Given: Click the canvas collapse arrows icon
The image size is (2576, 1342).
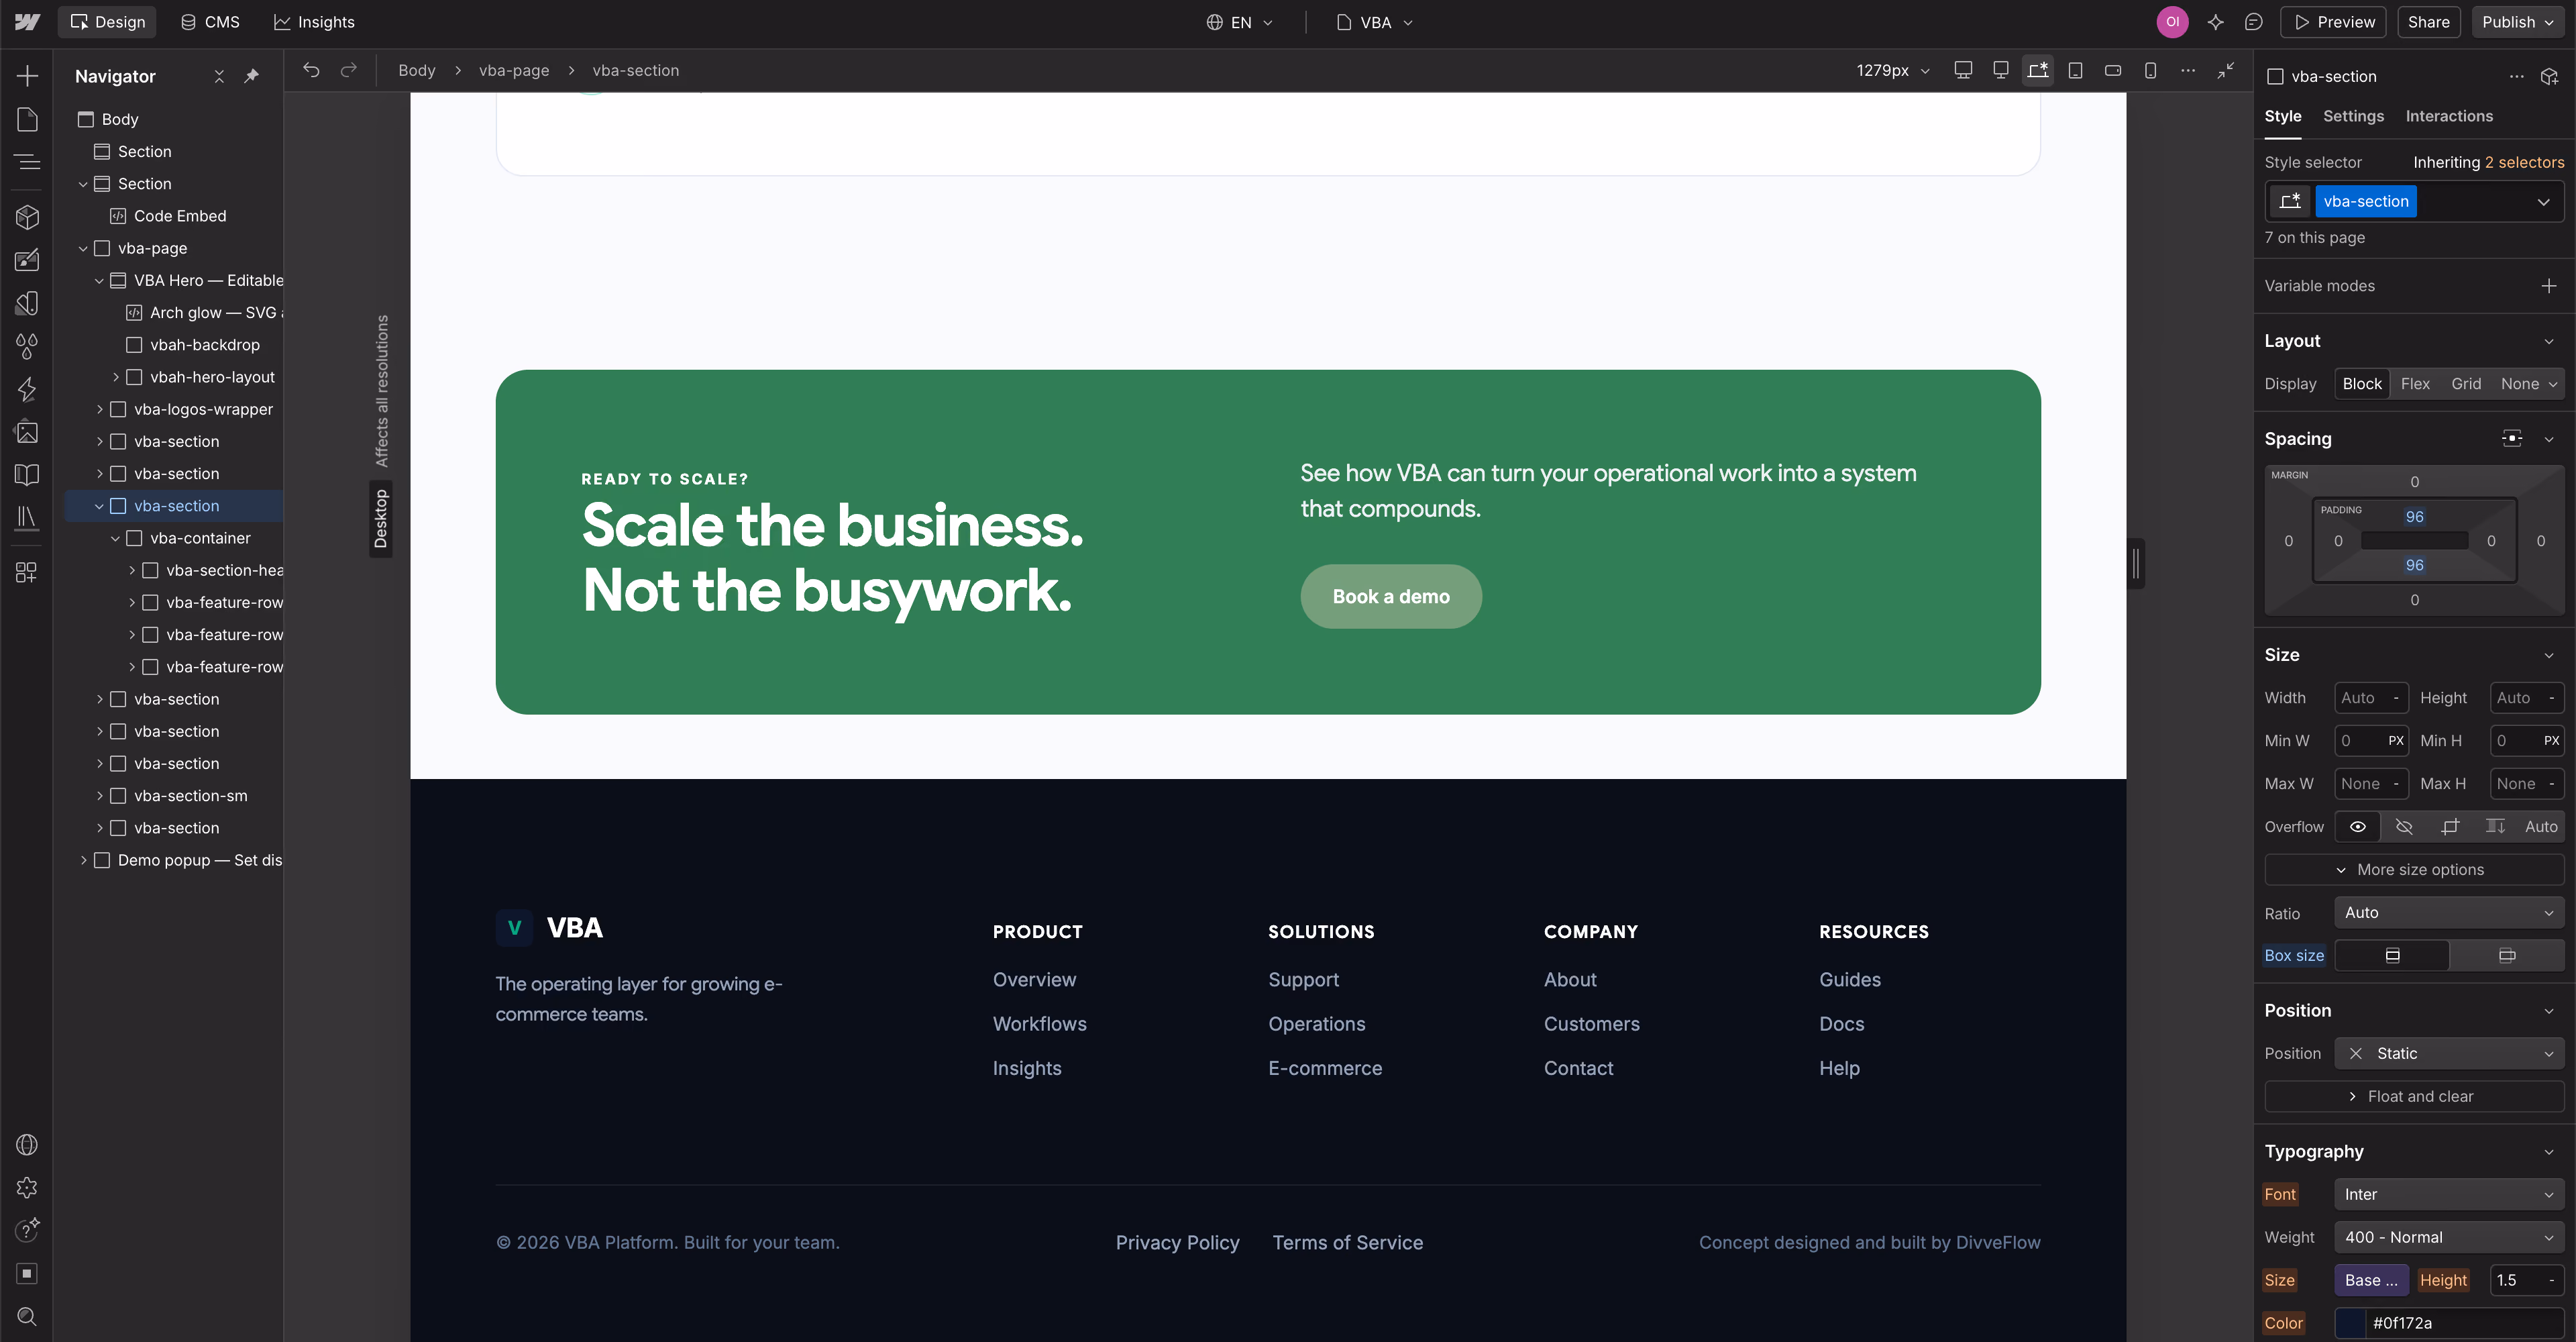Looking at the screenshot, I should (2226, 70).
